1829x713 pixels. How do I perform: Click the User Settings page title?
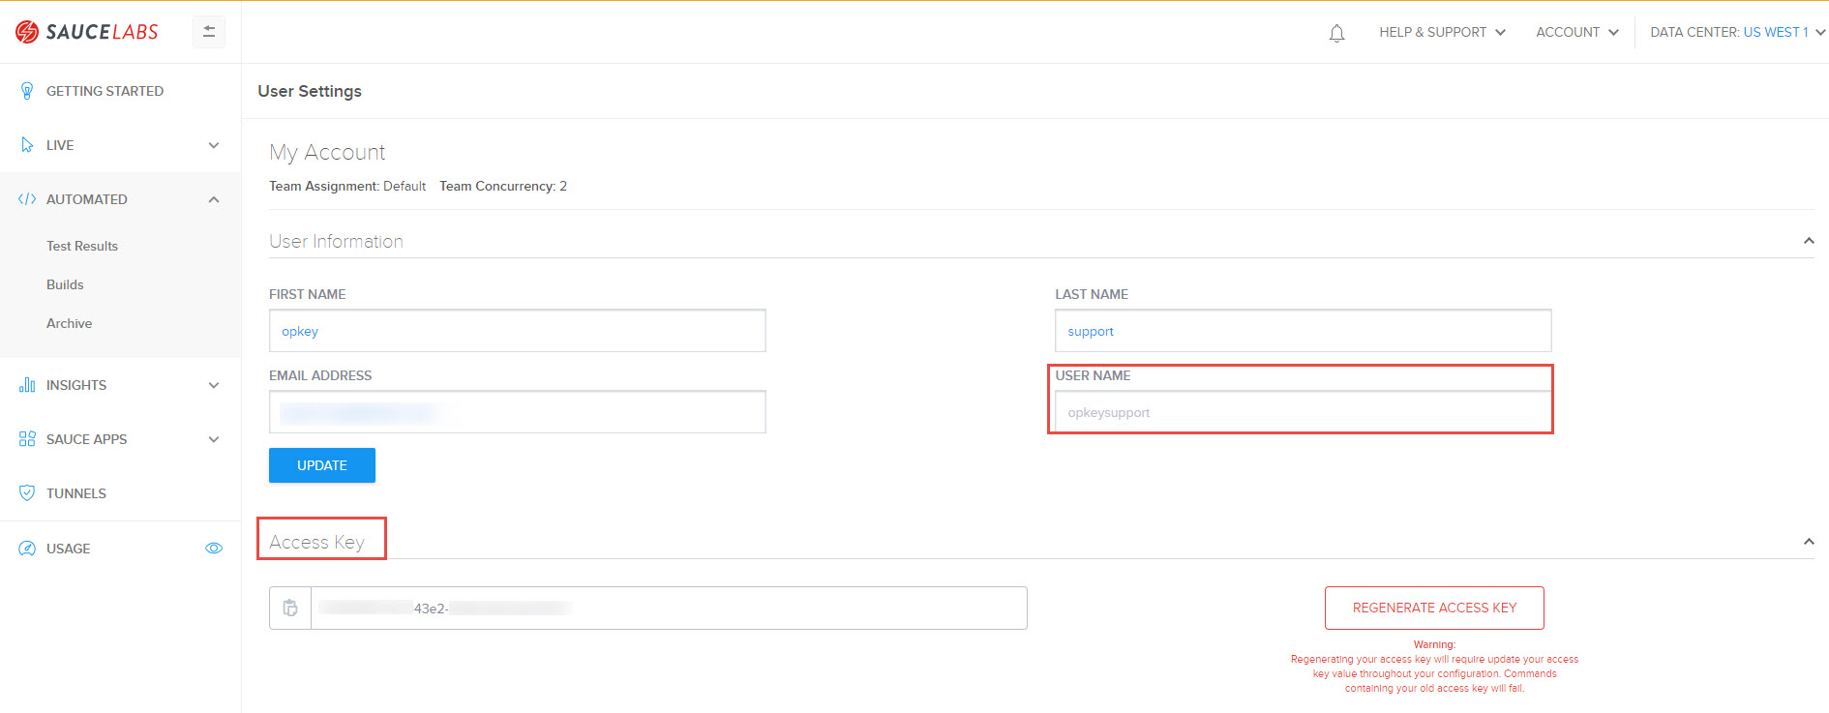click(310, 91)
